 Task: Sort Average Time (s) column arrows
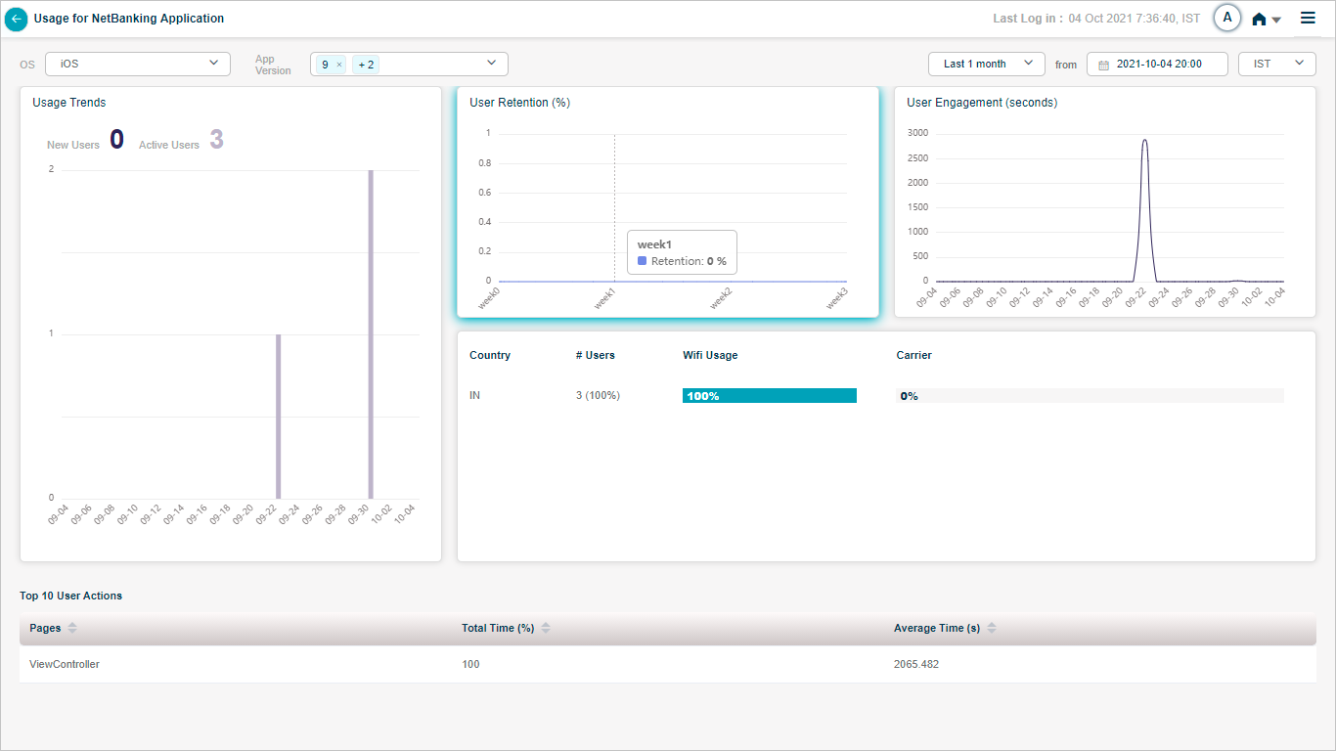992,628
